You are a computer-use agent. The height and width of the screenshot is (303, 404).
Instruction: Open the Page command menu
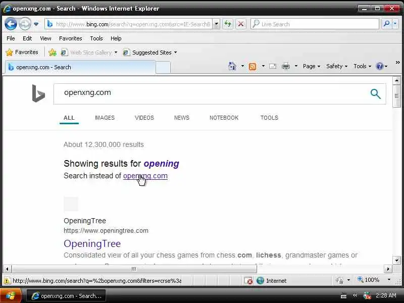point(312,66)
